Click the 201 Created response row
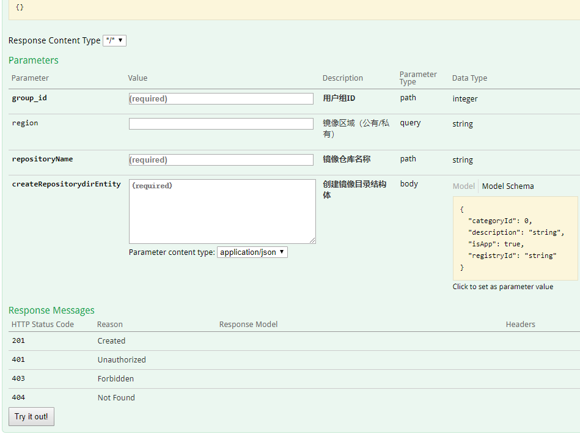This screenshot has width=580, height=434. (x=111, y=340)
